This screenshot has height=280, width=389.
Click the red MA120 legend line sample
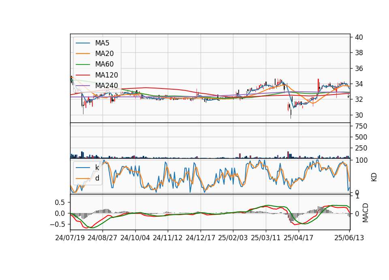[x=83, y=75]
